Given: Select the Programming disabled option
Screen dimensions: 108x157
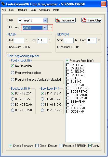Looking at the screenshot, I should (12, 73).
